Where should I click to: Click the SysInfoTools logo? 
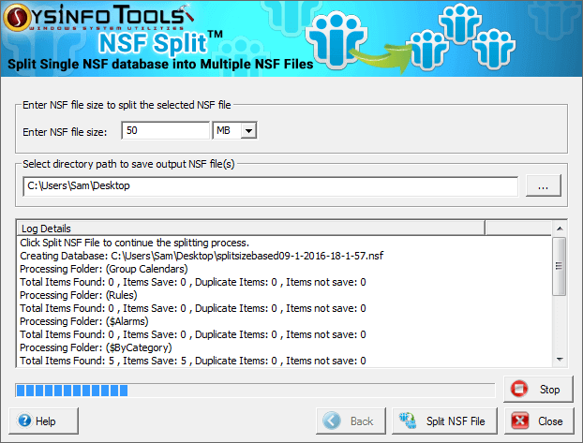[98, 18]
